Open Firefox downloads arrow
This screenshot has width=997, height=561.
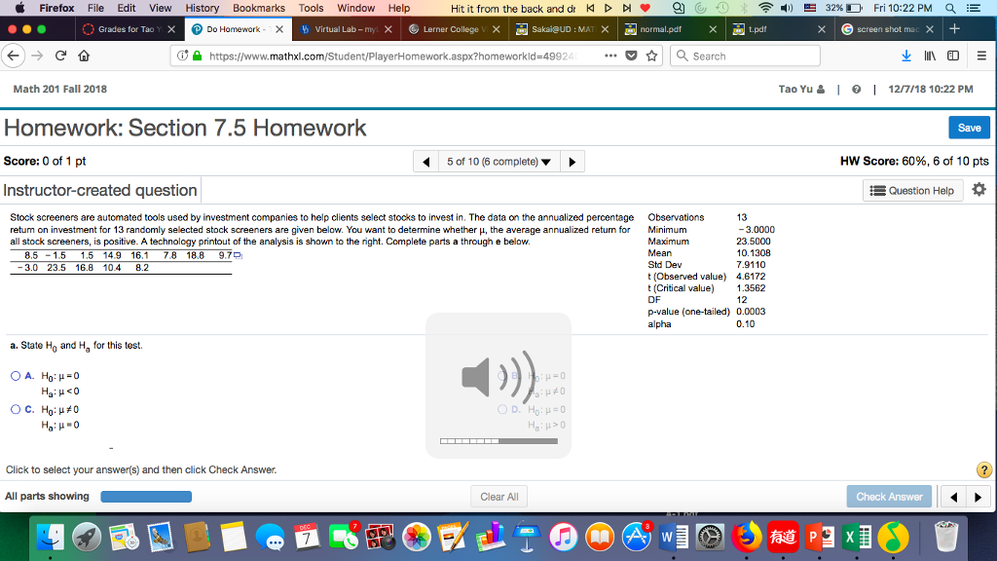pyautogui.click(x=906, y=56)
